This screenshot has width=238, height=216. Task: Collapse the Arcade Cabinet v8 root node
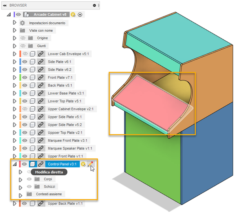(9, 15)
